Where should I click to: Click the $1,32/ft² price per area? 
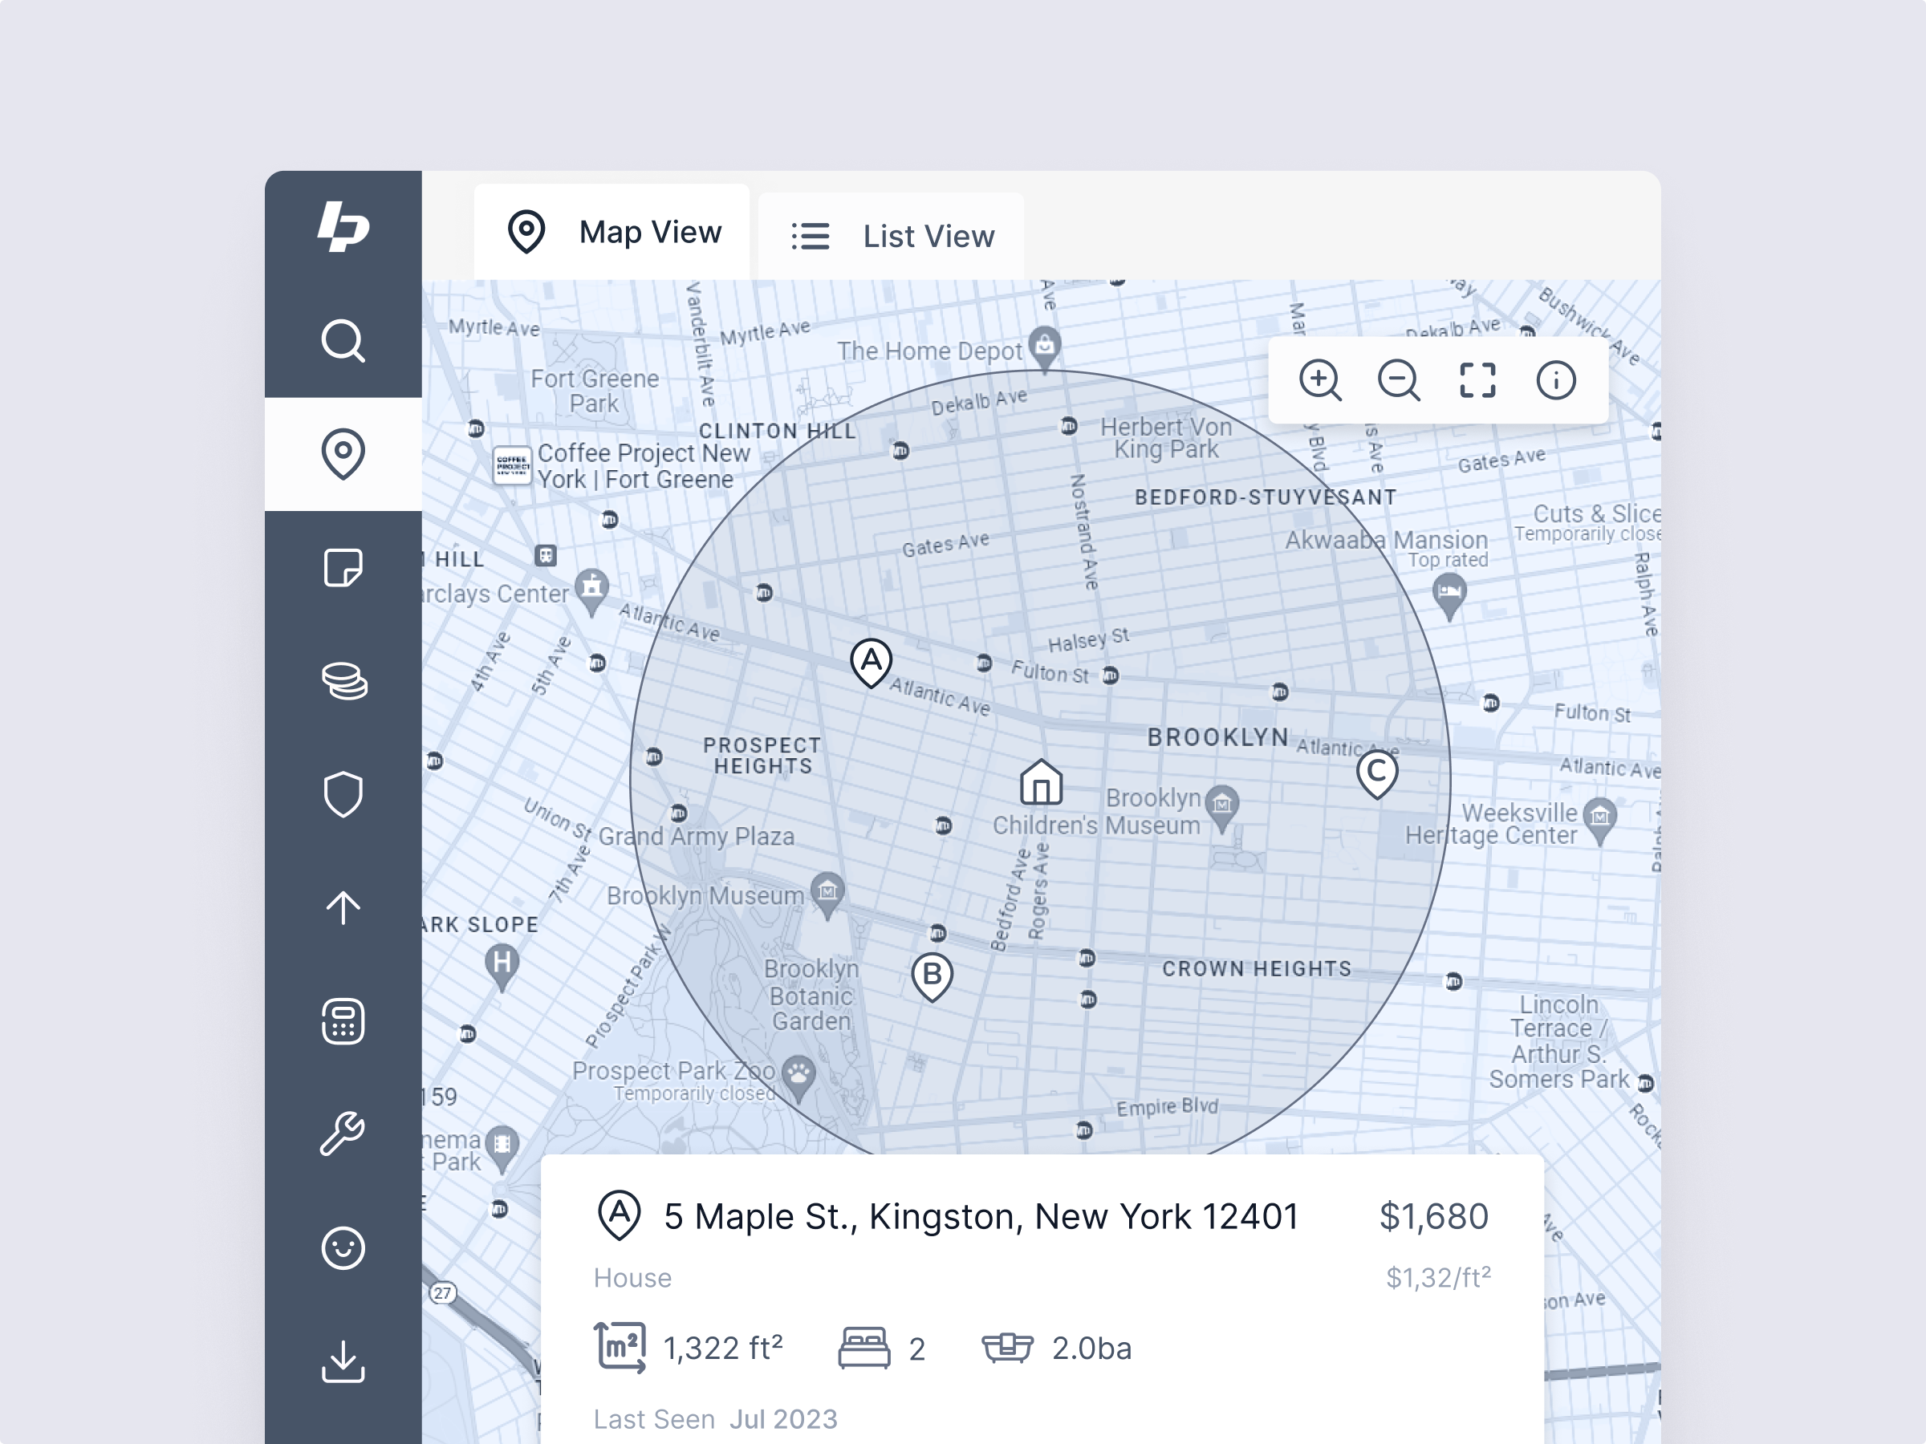[x=1438, y=1277]
